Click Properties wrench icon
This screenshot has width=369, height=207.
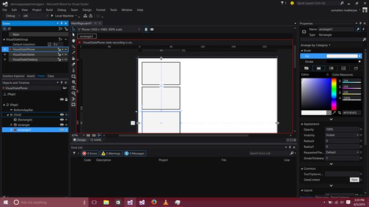[x=358, y=29]
